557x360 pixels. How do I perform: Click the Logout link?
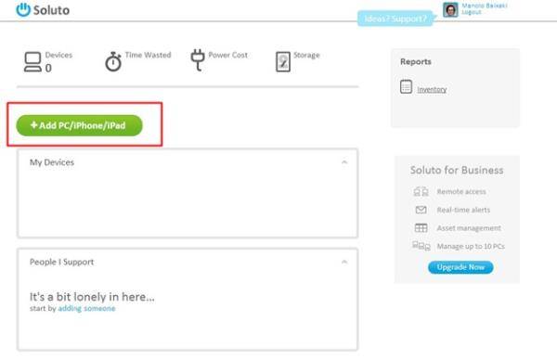pyautogui.click(x=472, y=12)
